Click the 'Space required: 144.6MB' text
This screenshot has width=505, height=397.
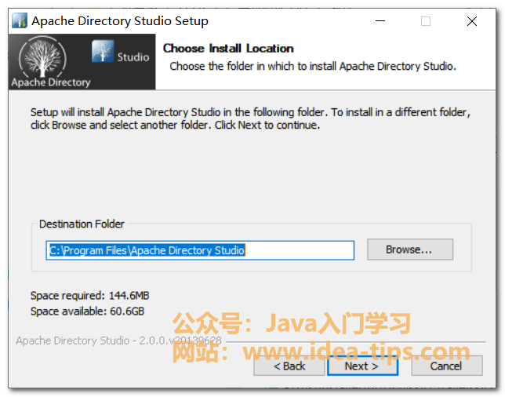click(90, 296)
